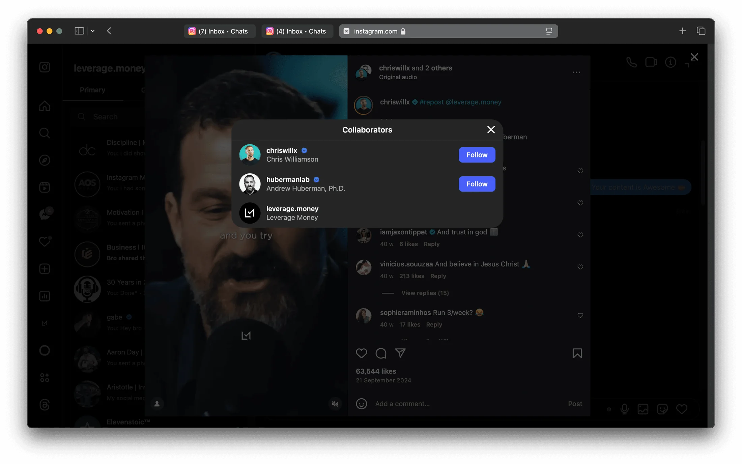The image size is (742, 464).
Task: Open post more options menu
Action: click(576, 72)
